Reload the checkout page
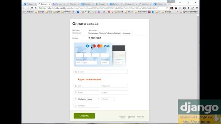This screenshot has width=221, height=124. (31, 8)
